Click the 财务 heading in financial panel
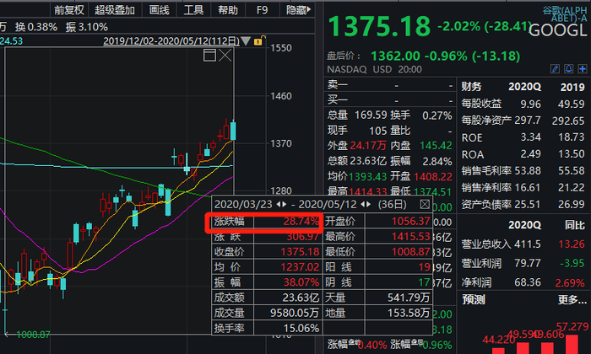This screenshot has height=354, width=591. (x=471, y=87)
